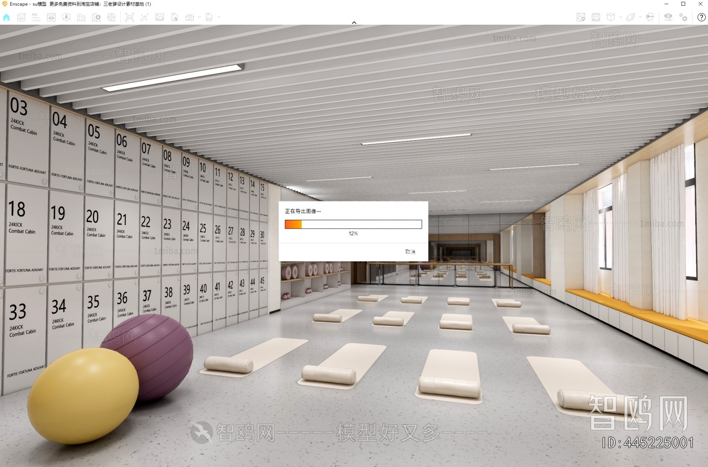708x467 pixels.
Task: Take a rendering with the screenshot icon
Action: [x=129, y=17]
